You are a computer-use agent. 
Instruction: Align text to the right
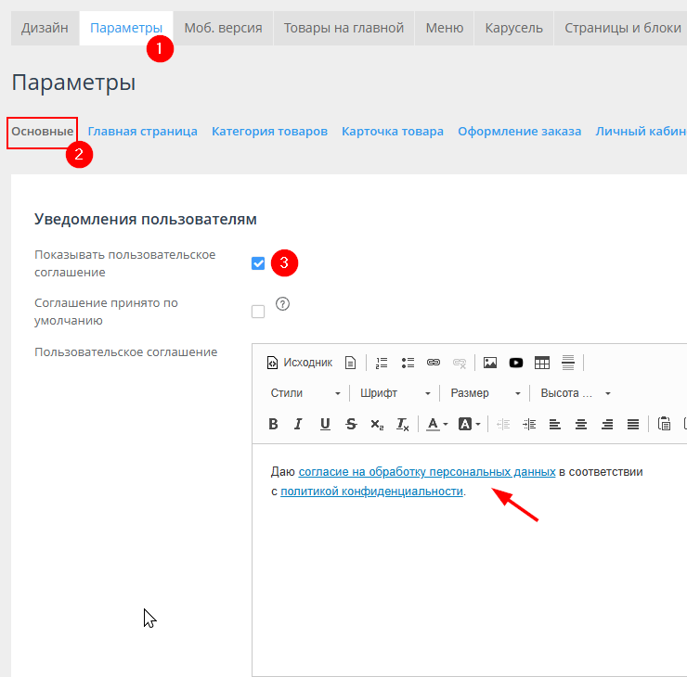607,424
